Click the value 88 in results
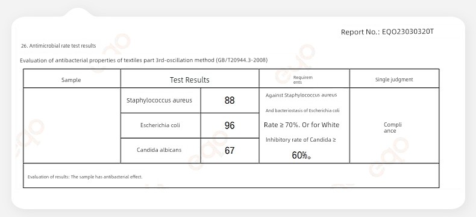The height and width of the screenshot is (217, 476). pyautogui.click(x=230, y=101)
